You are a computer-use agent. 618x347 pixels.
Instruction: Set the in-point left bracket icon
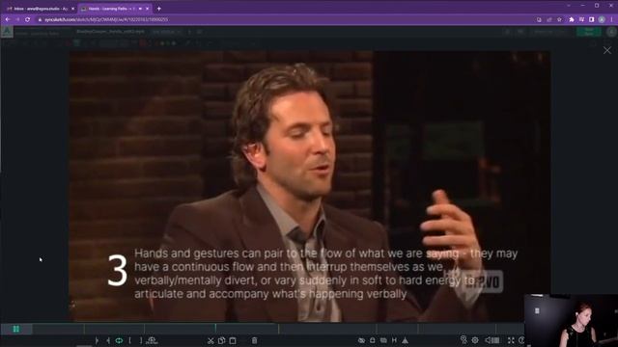130,340
